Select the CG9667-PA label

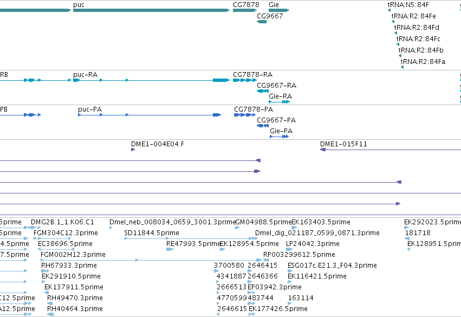pos(276,120)
